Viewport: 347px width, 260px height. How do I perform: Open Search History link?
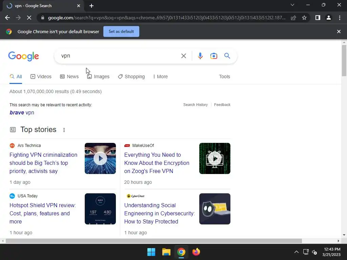[196, 105]
